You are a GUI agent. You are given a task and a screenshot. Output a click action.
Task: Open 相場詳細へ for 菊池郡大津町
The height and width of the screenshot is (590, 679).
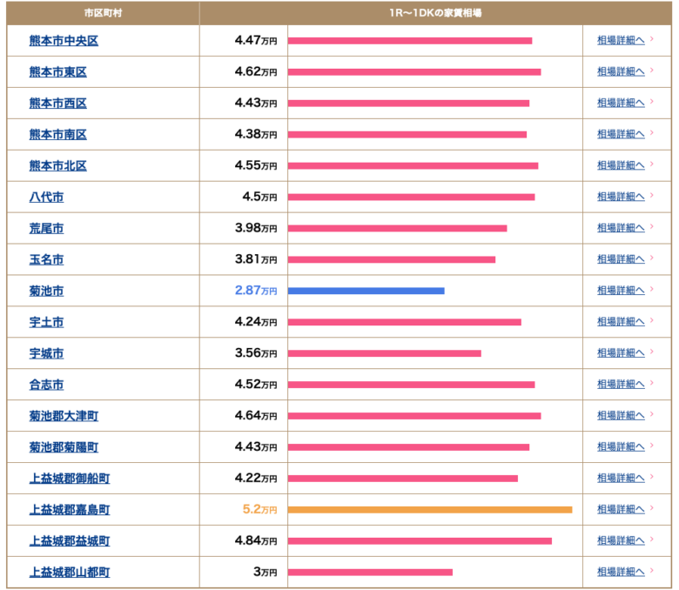coord(620,416)
